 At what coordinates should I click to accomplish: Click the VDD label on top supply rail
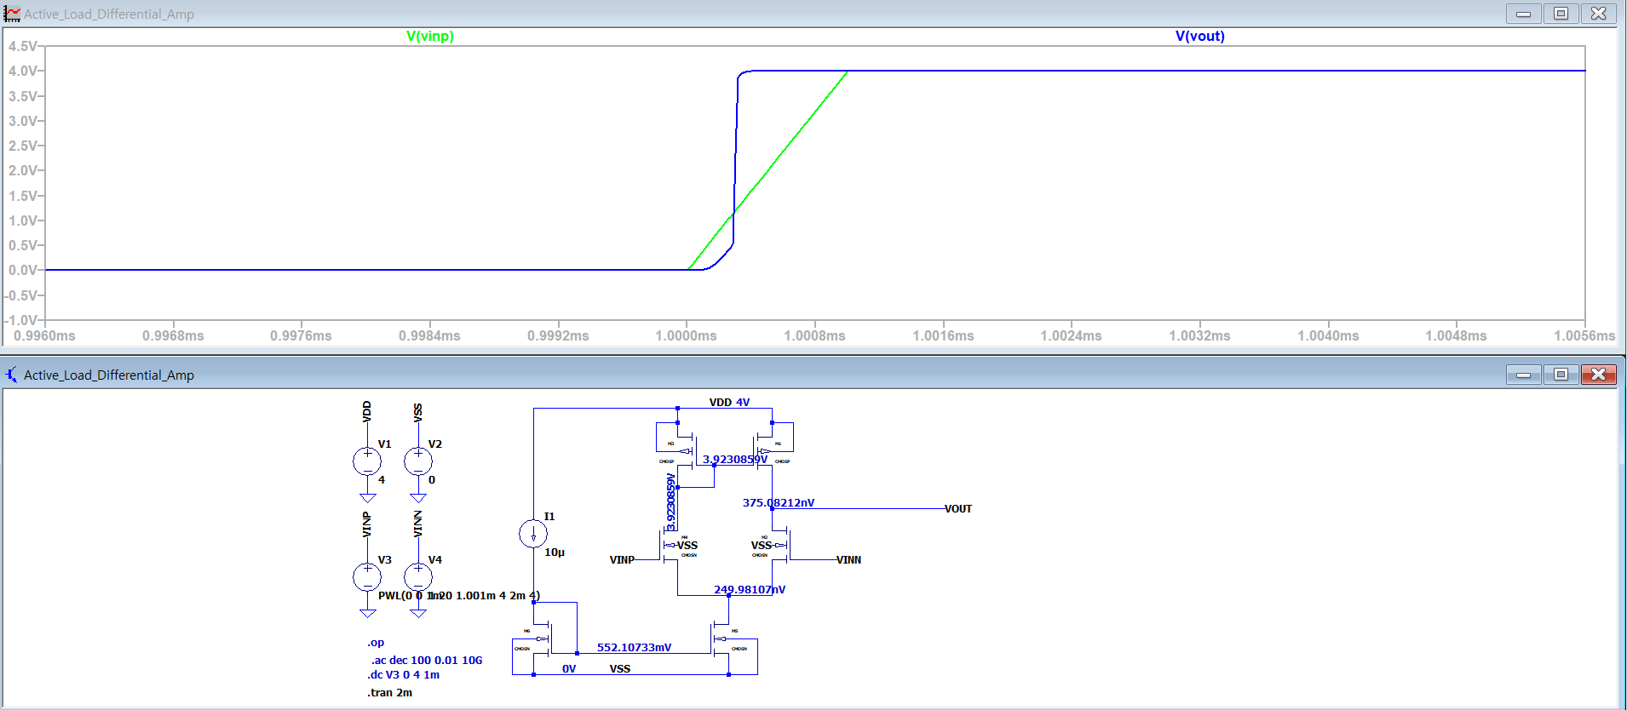click(x=721, y=402)
